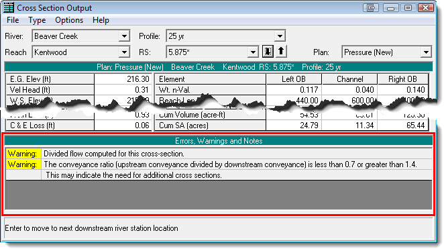Click the status bar hint message
The height and width of the screenshot is (249, 444).
(x=219, y=228)
